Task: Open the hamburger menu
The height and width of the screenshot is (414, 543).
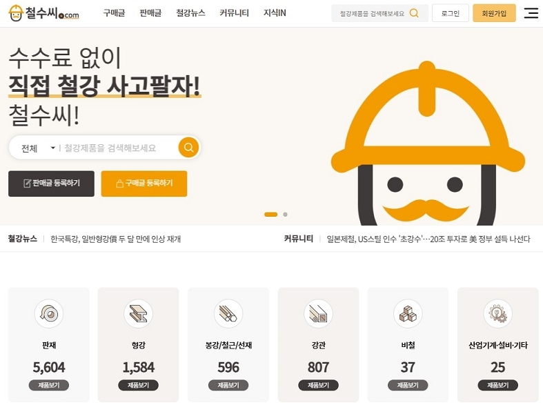Action: click(x=531, y=13)
